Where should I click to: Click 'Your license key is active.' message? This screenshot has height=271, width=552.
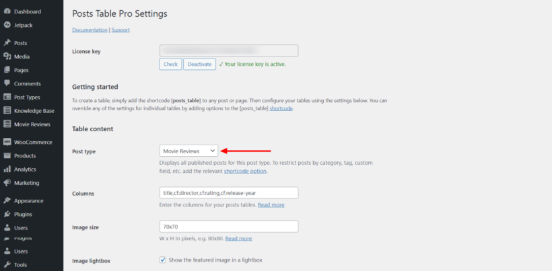click(252, 65)
